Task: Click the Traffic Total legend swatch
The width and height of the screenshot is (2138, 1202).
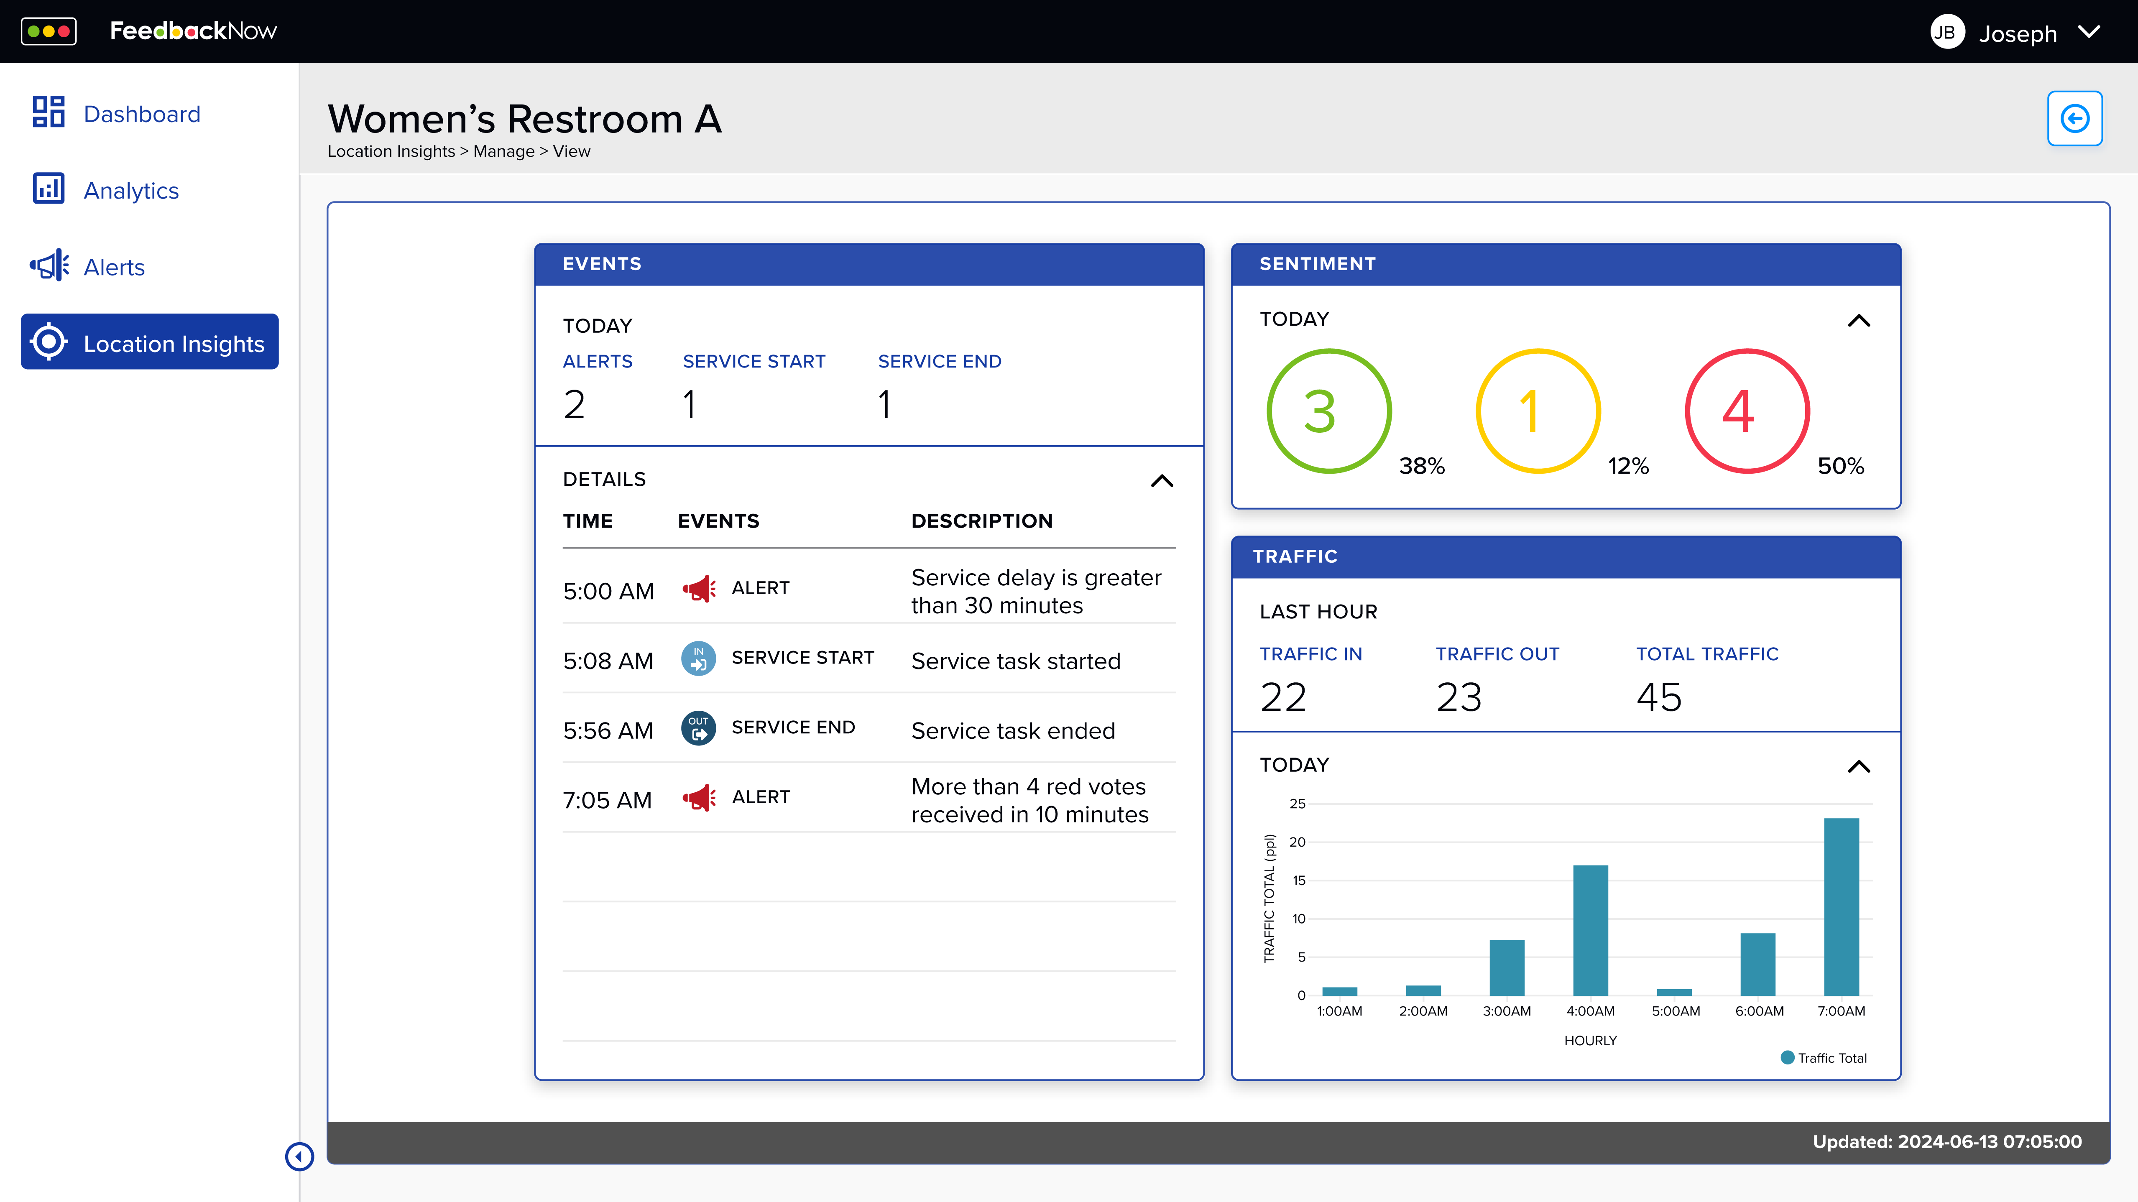Action: point(1787,1058)
